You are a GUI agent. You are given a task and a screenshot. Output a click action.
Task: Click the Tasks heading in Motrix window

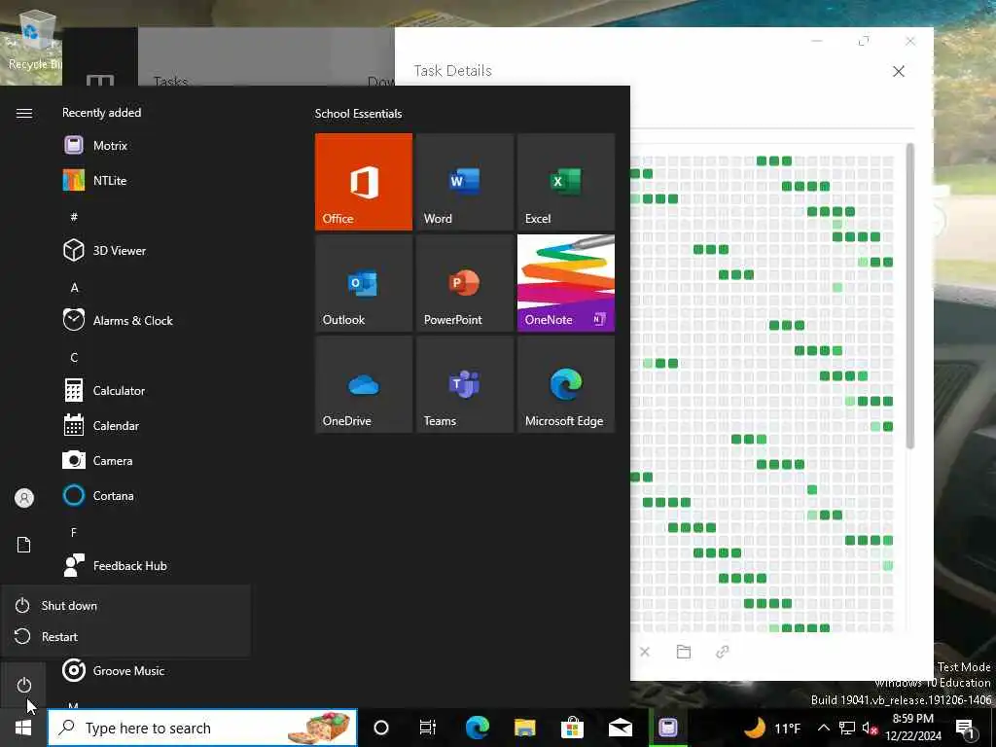(x=170, y=80)
